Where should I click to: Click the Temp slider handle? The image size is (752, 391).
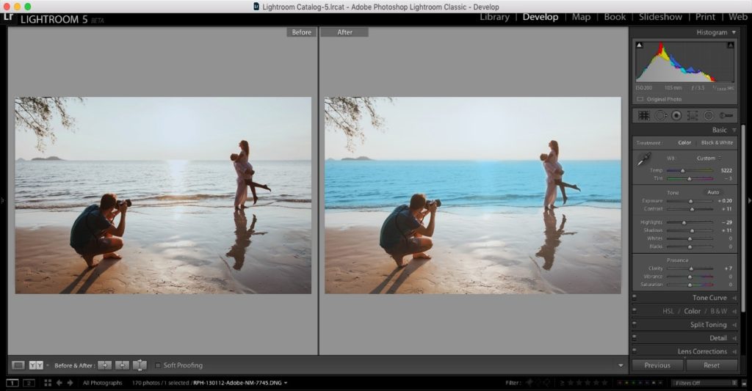click(683, 171)
